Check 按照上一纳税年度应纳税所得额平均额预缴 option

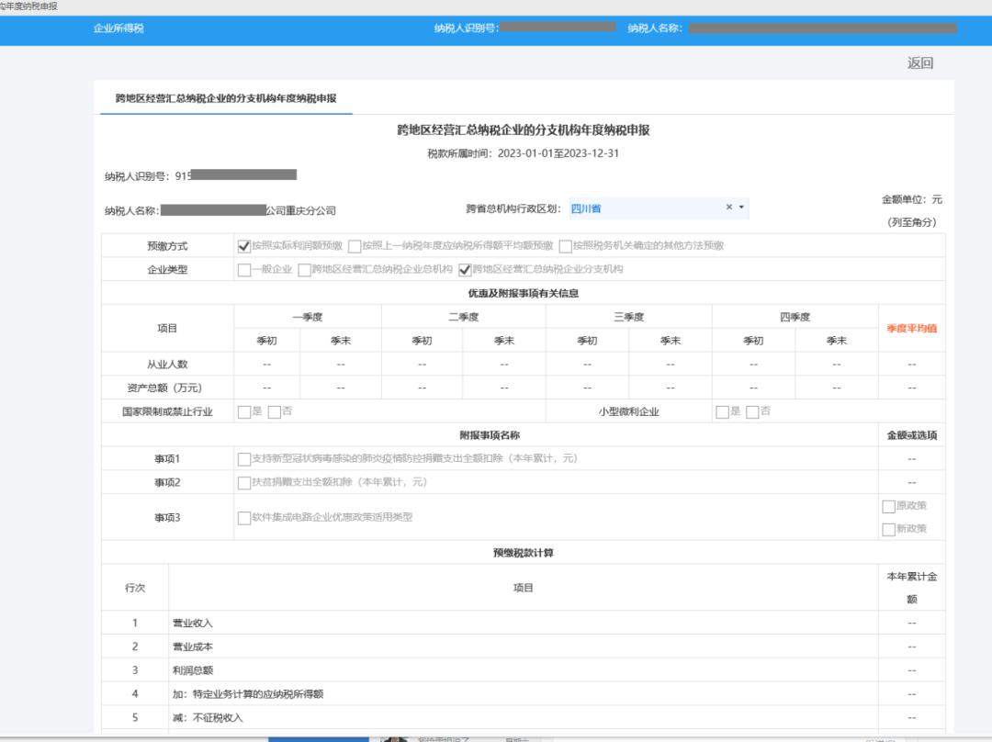coord(355,246)
